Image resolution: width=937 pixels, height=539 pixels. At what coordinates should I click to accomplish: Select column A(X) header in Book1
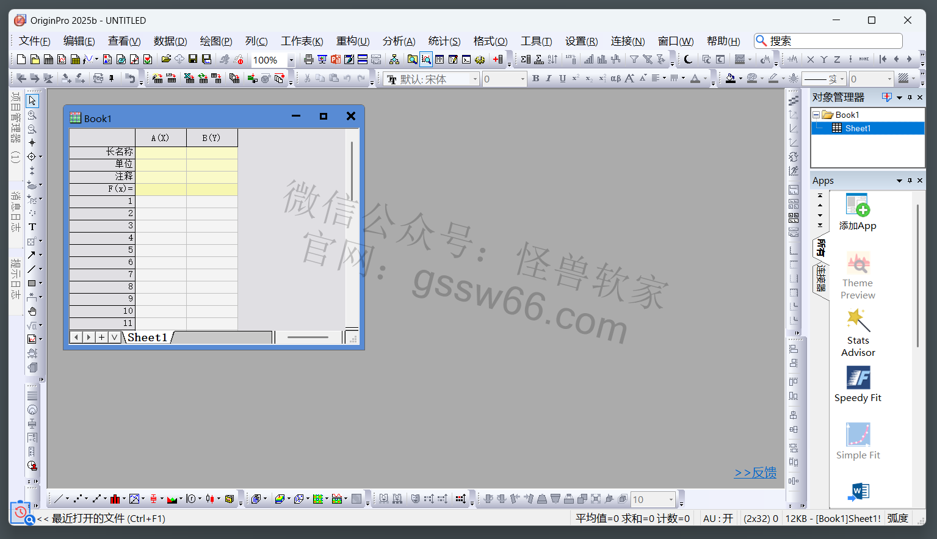tap(161, 138)
